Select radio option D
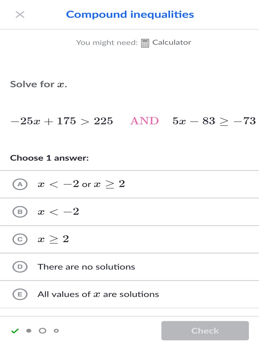Viewport: 259px width, 345px height. pyautogui.click(x=20, y=267)
